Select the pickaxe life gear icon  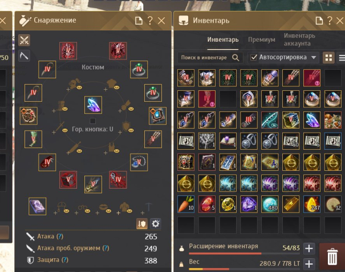click(x=24, y=55)
